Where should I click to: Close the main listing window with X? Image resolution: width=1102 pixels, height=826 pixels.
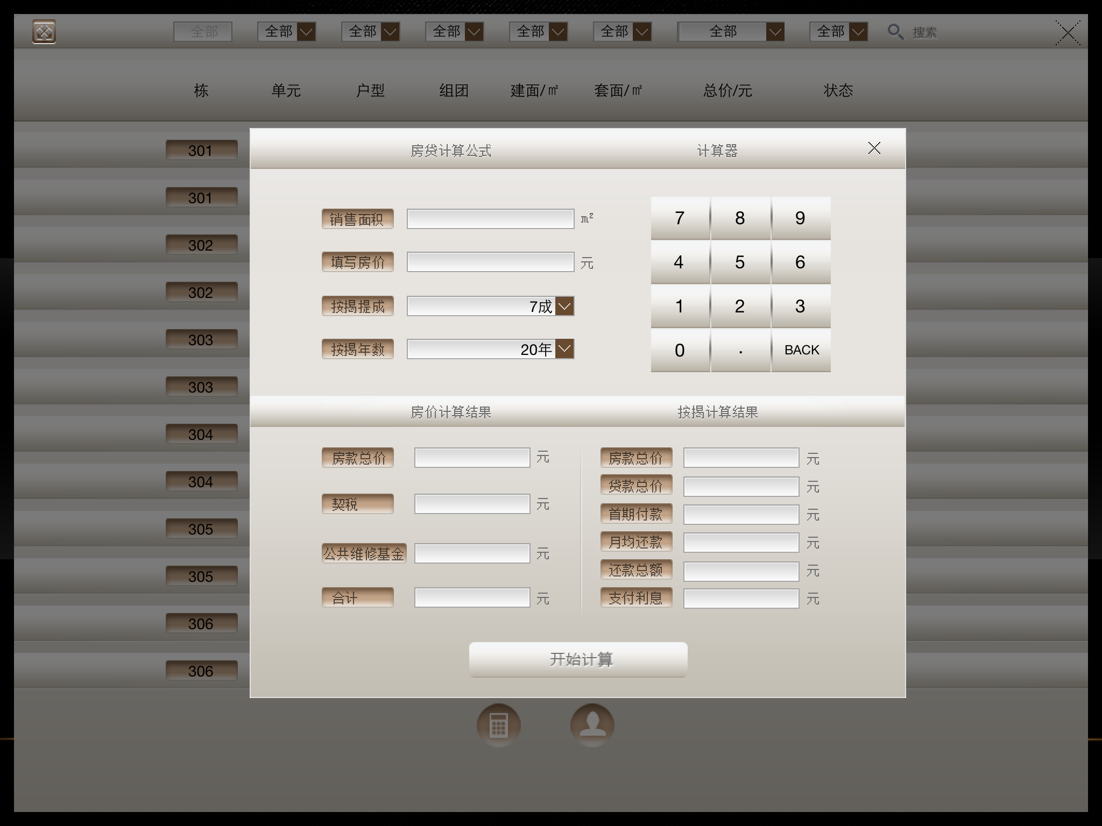coord(1068,33)
